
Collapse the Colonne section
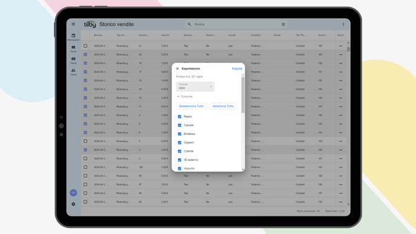pyautogui.click(x=184, y=97)
